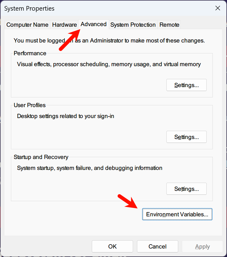227x257 pixels.
Task: Go to the System Protection tab
Action: click(133, 25)
